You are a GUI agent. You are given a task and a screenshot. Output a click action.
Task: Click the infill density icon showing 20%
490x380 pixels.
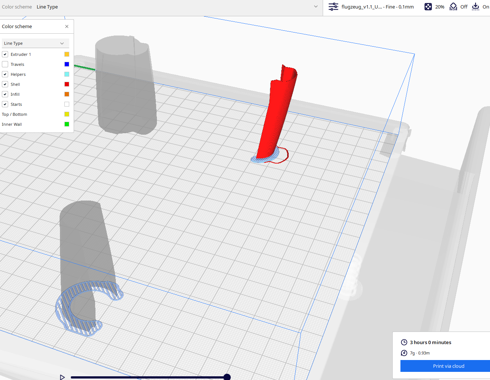428,6
